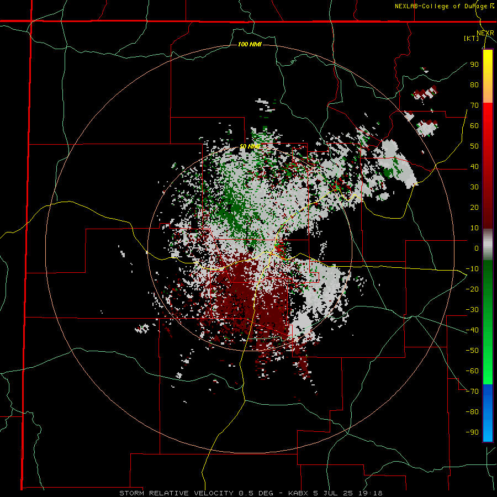Click the -50 value on the velocity scale
Screen dimensions: 497x497
click(x=472, y=350)
